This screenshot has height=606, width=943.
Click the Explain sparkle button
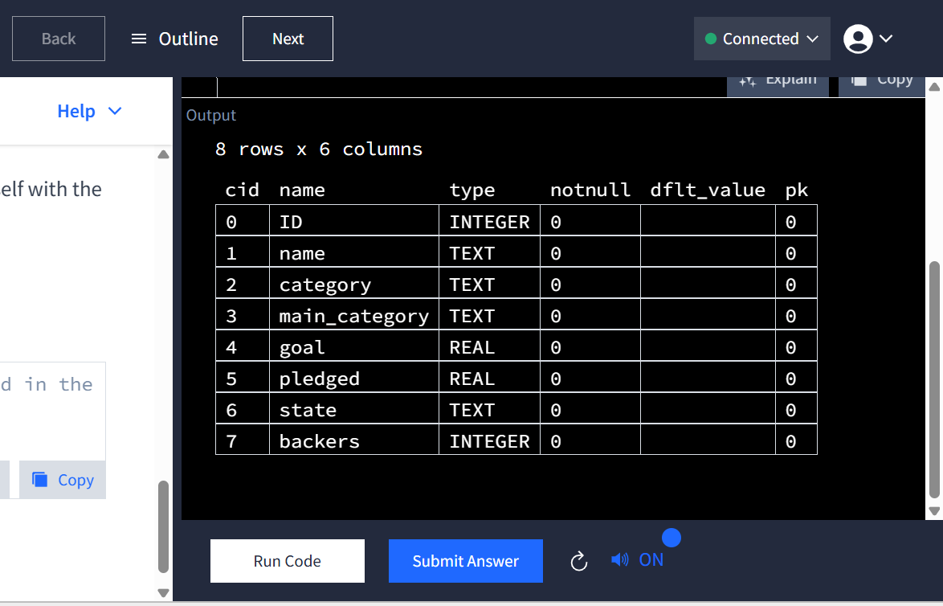(778, 80)
